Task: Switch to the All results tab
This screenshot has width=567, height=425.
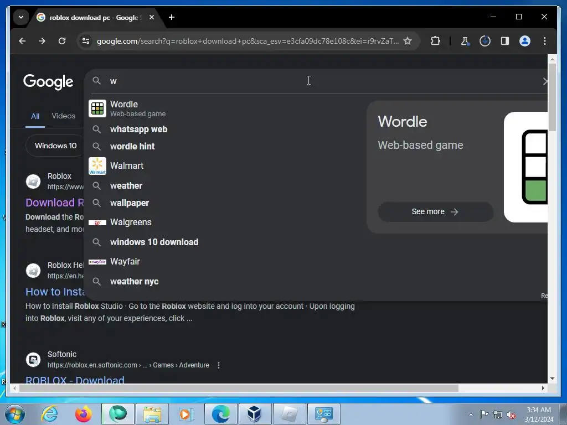Action: (x=35, y=116)
